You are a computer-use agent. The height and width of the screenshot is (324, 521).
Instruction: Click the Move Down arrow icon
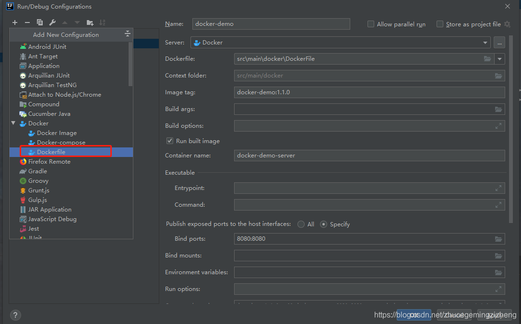(77, 22)
